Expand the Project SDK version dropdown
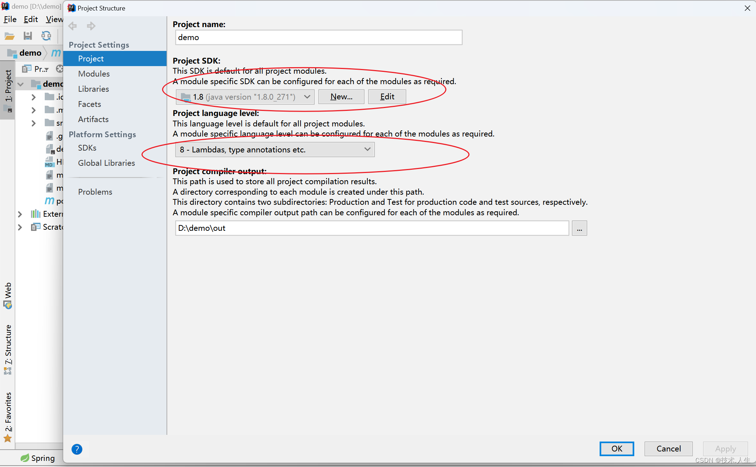756x467 pixels. coord(306,97)
